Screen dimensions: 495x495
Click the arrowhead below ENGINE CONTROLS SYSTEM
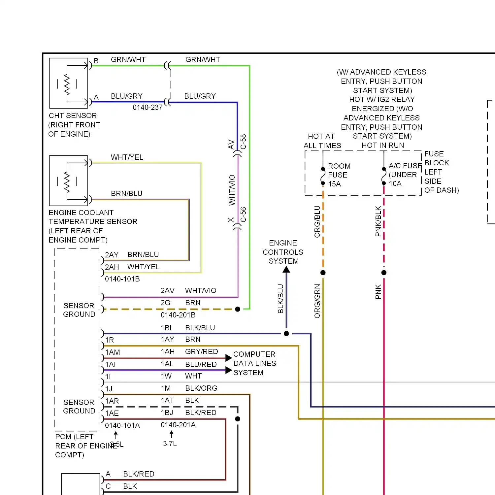pos(286,269)
